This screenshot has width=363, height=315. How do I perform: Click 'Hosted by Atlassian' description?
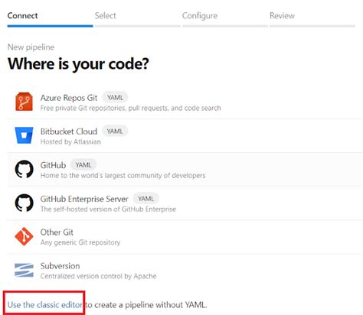pyautogui.click(x=70, y=141)
